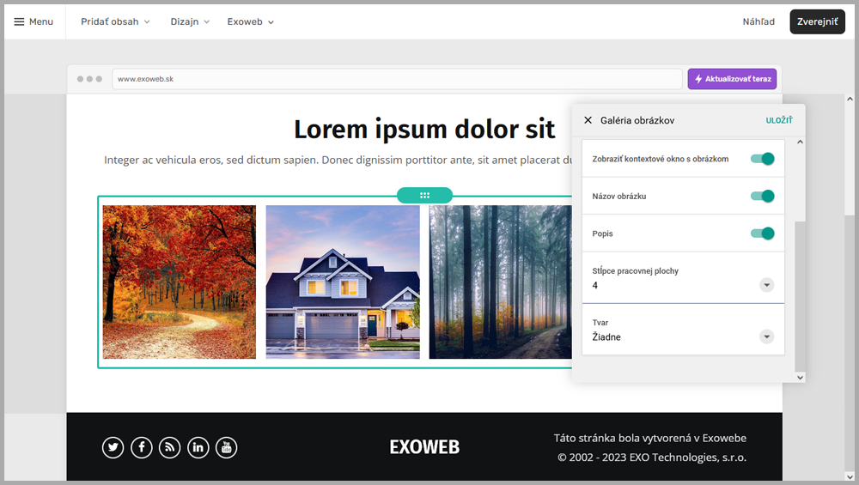Toggle the Názov obrázku switch

tap(762, 196)
